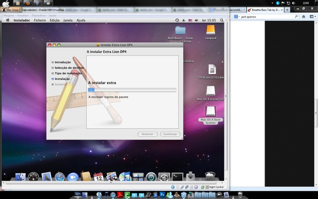Click the Continuar button
This screenshot has width=318, height=199.
point(170,134)
